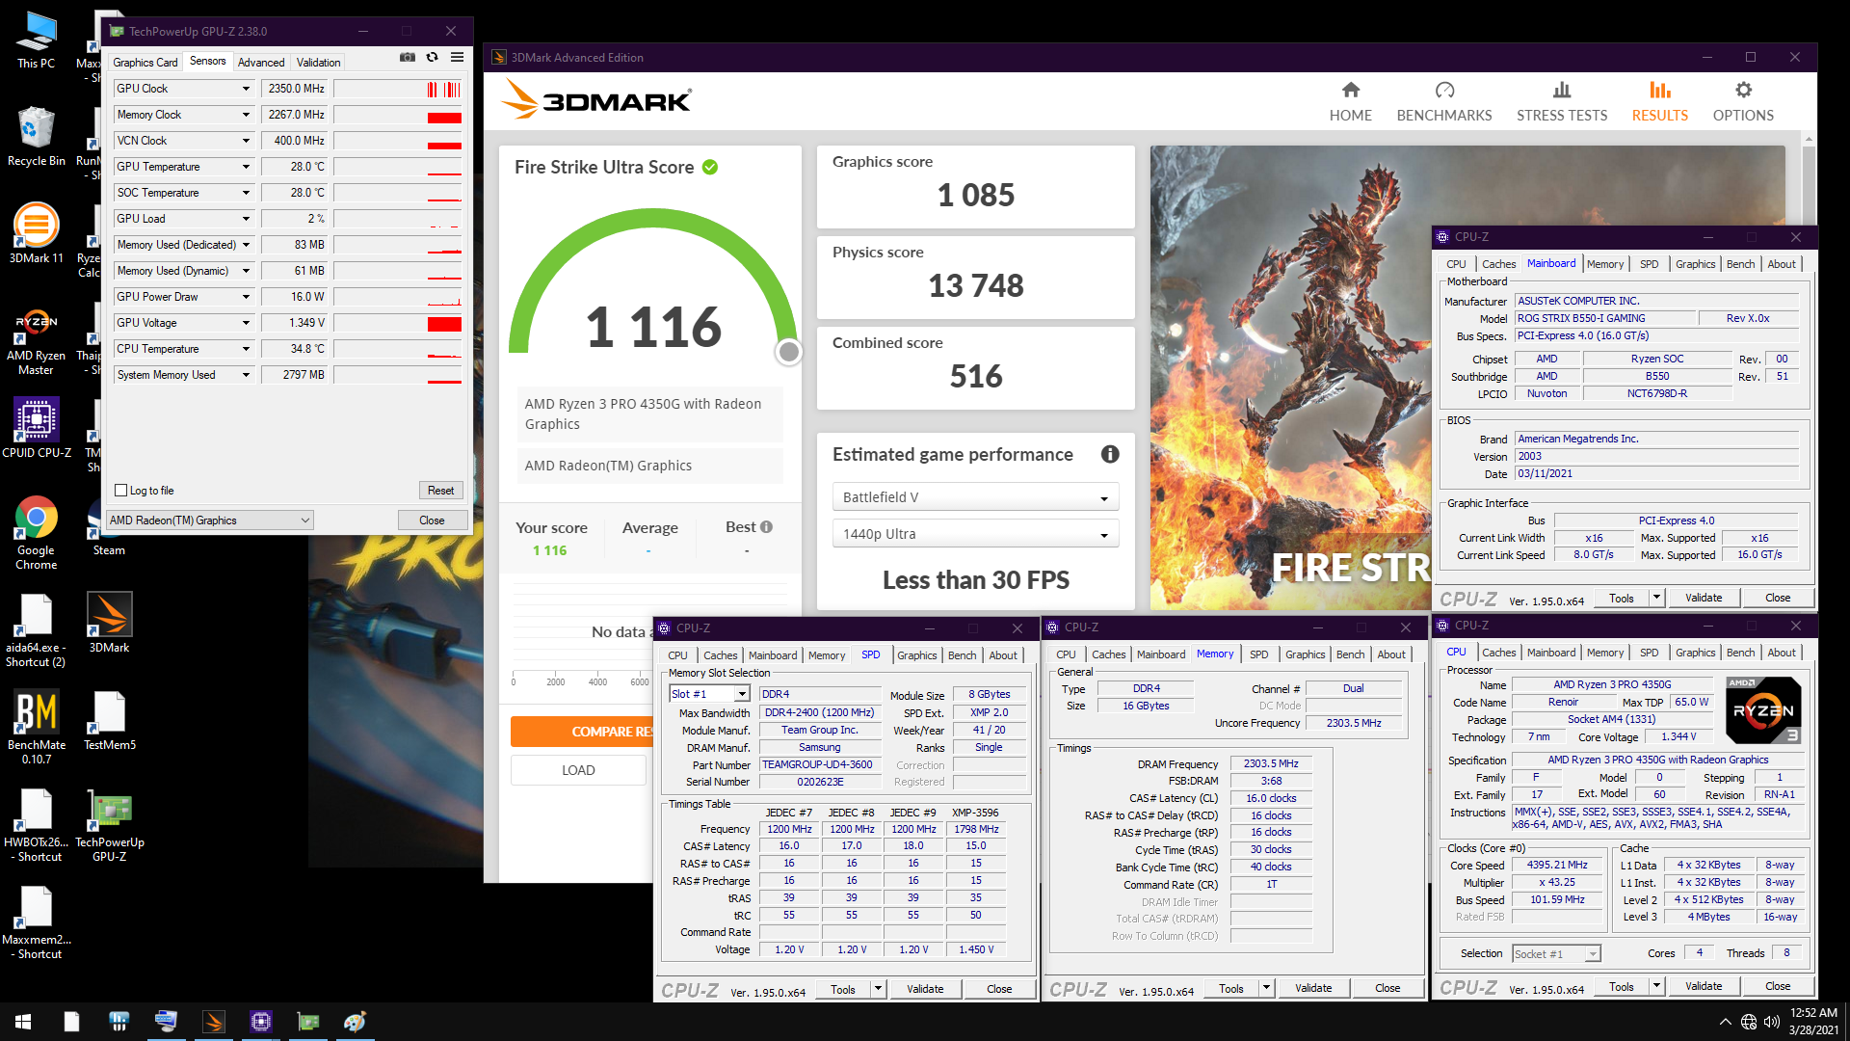Open SPD tab in Mainboard CPU-Z window

1649,264
